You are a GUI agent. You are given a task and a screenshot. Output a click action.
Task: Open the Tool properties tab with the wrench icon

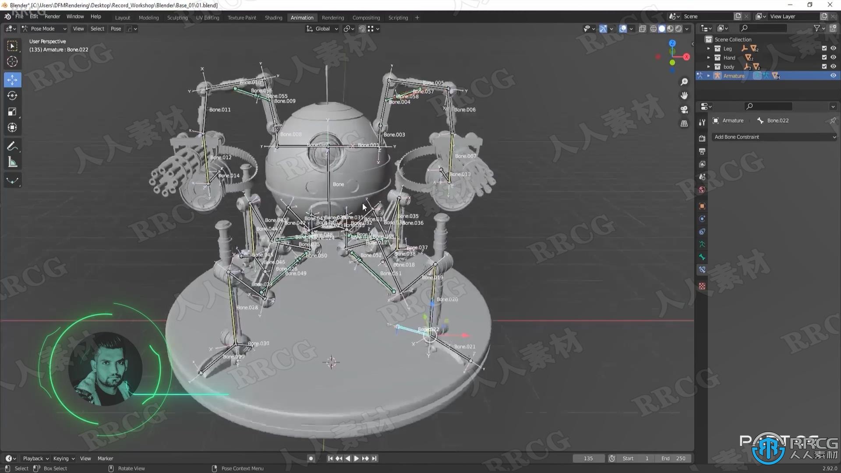702,122
